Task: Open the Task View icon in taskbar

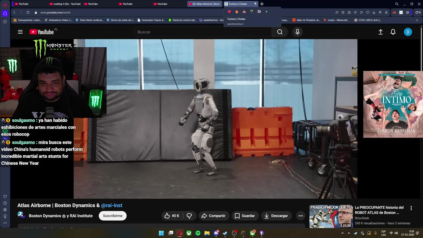Action: tap(171, 233)
